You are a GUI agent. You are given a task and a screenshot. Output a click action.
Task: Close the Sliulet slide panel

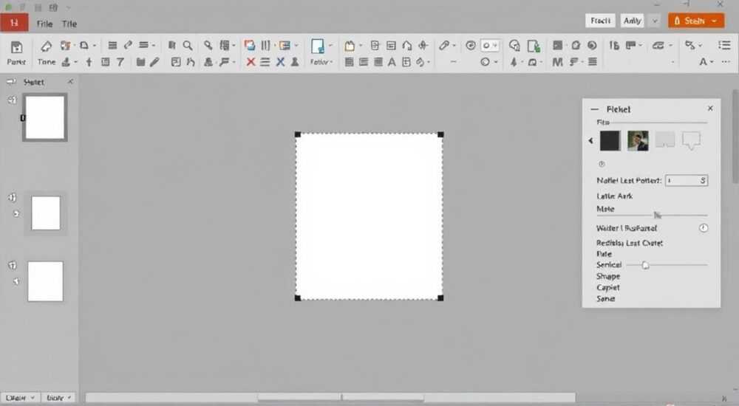pyautogui.click(x=70, y=81)
